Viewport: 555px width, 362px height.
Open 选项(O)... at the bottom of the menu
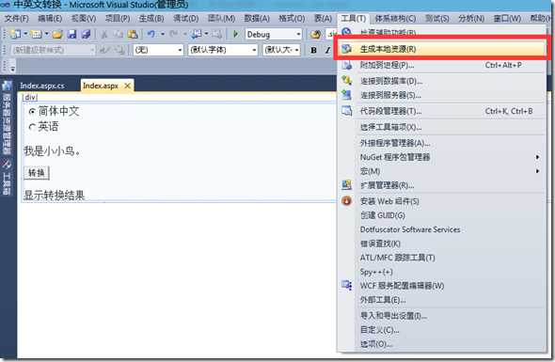tap(442, 344)
